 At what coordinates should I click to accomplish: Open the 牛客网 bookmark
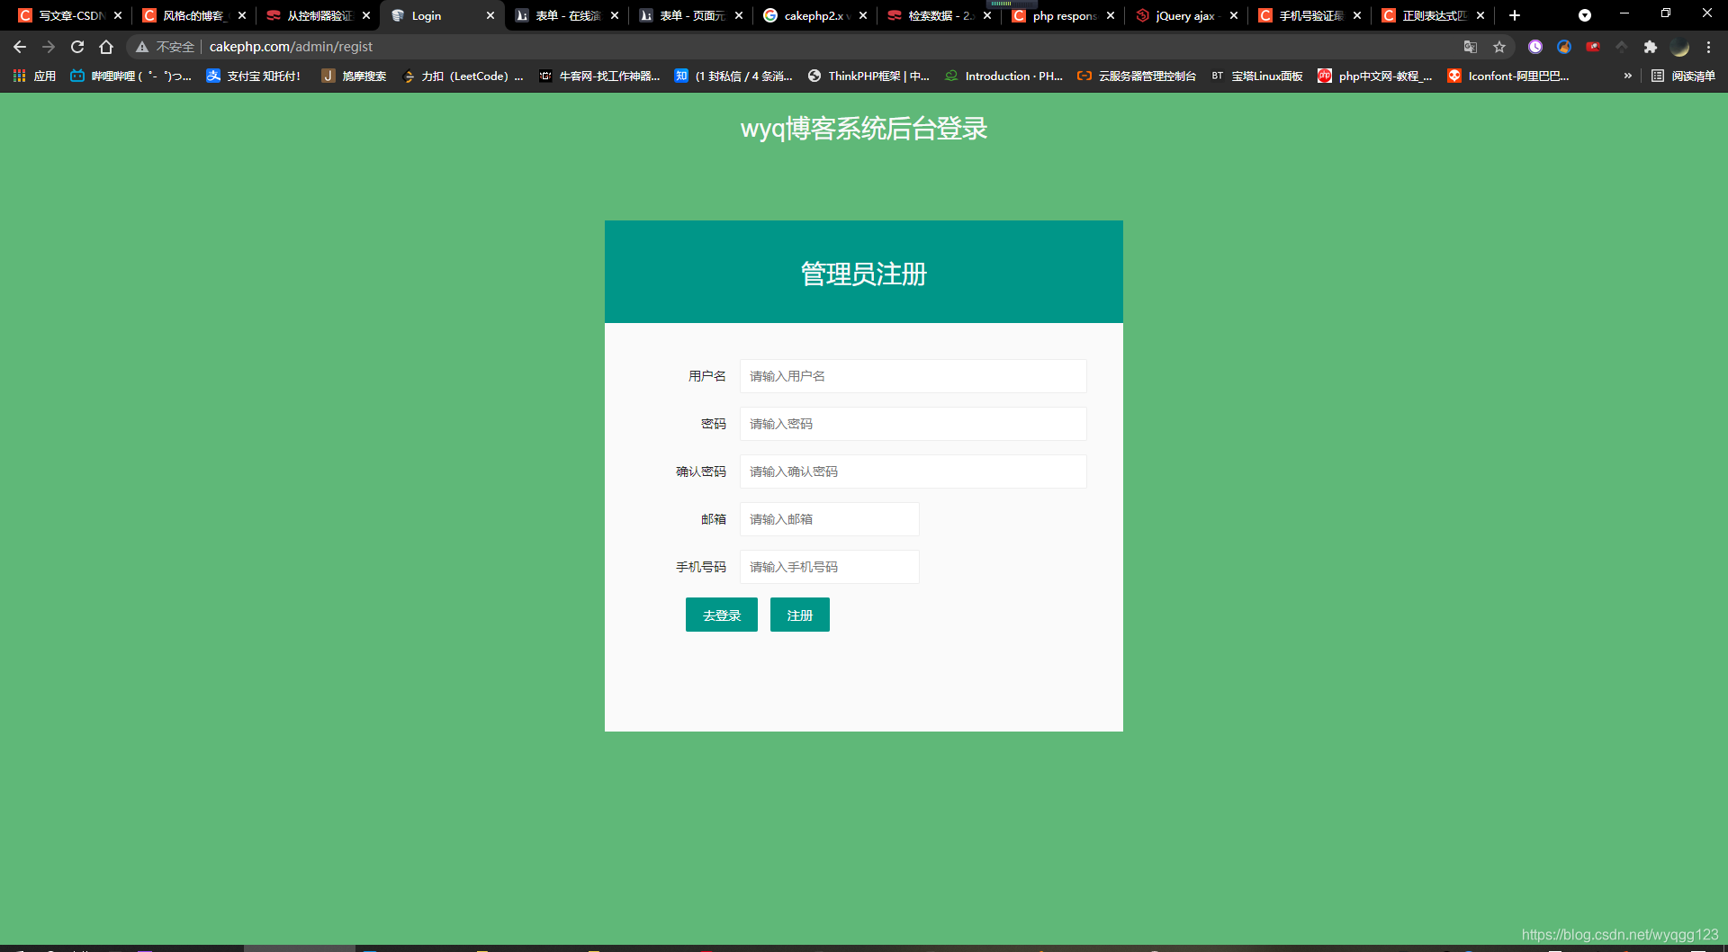coord(598,76)
